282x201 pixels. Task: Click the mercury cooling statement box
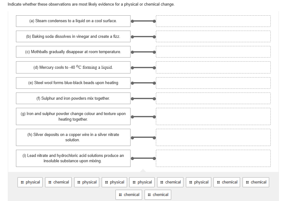click(x=73, y=67)
